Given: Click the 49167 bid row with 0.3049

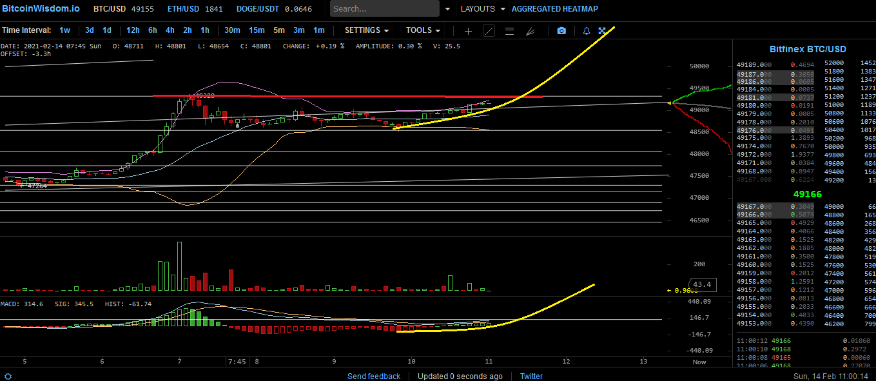Looking at the screenshot, I should (x=775, y=206).
